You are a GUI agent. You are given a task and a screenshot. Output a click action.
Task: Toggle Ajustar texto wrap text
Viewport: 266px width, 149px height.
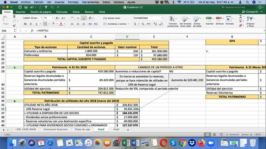[x=112, y=18]
